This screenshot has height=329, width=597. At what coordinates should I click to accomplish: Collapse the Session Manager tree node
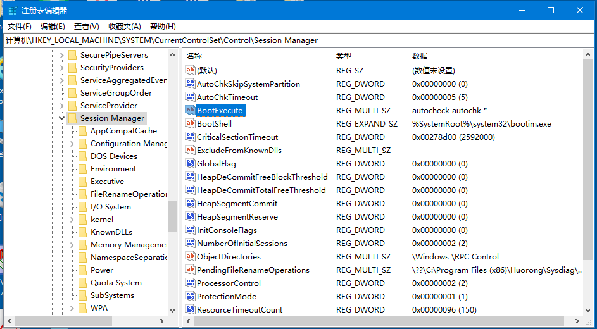click(62, 118)
